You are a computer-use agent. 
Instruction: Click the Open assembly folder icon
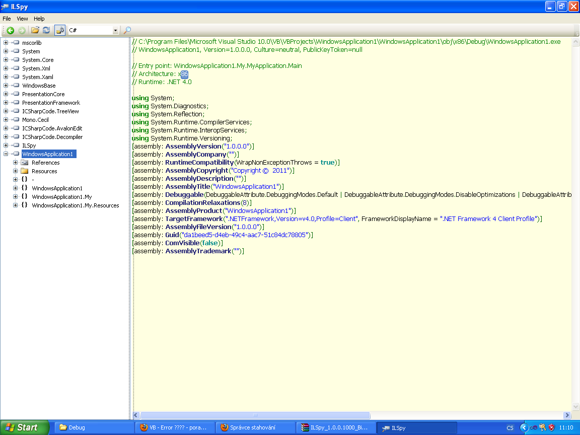pos(35,30)
